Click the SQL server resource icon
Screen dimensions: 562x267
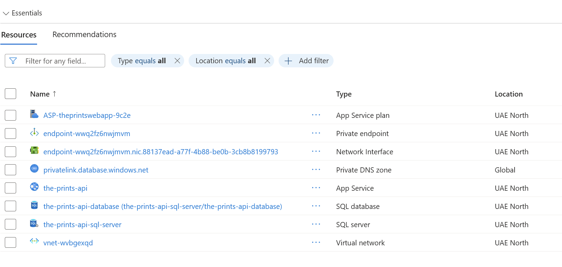[34, 223]
